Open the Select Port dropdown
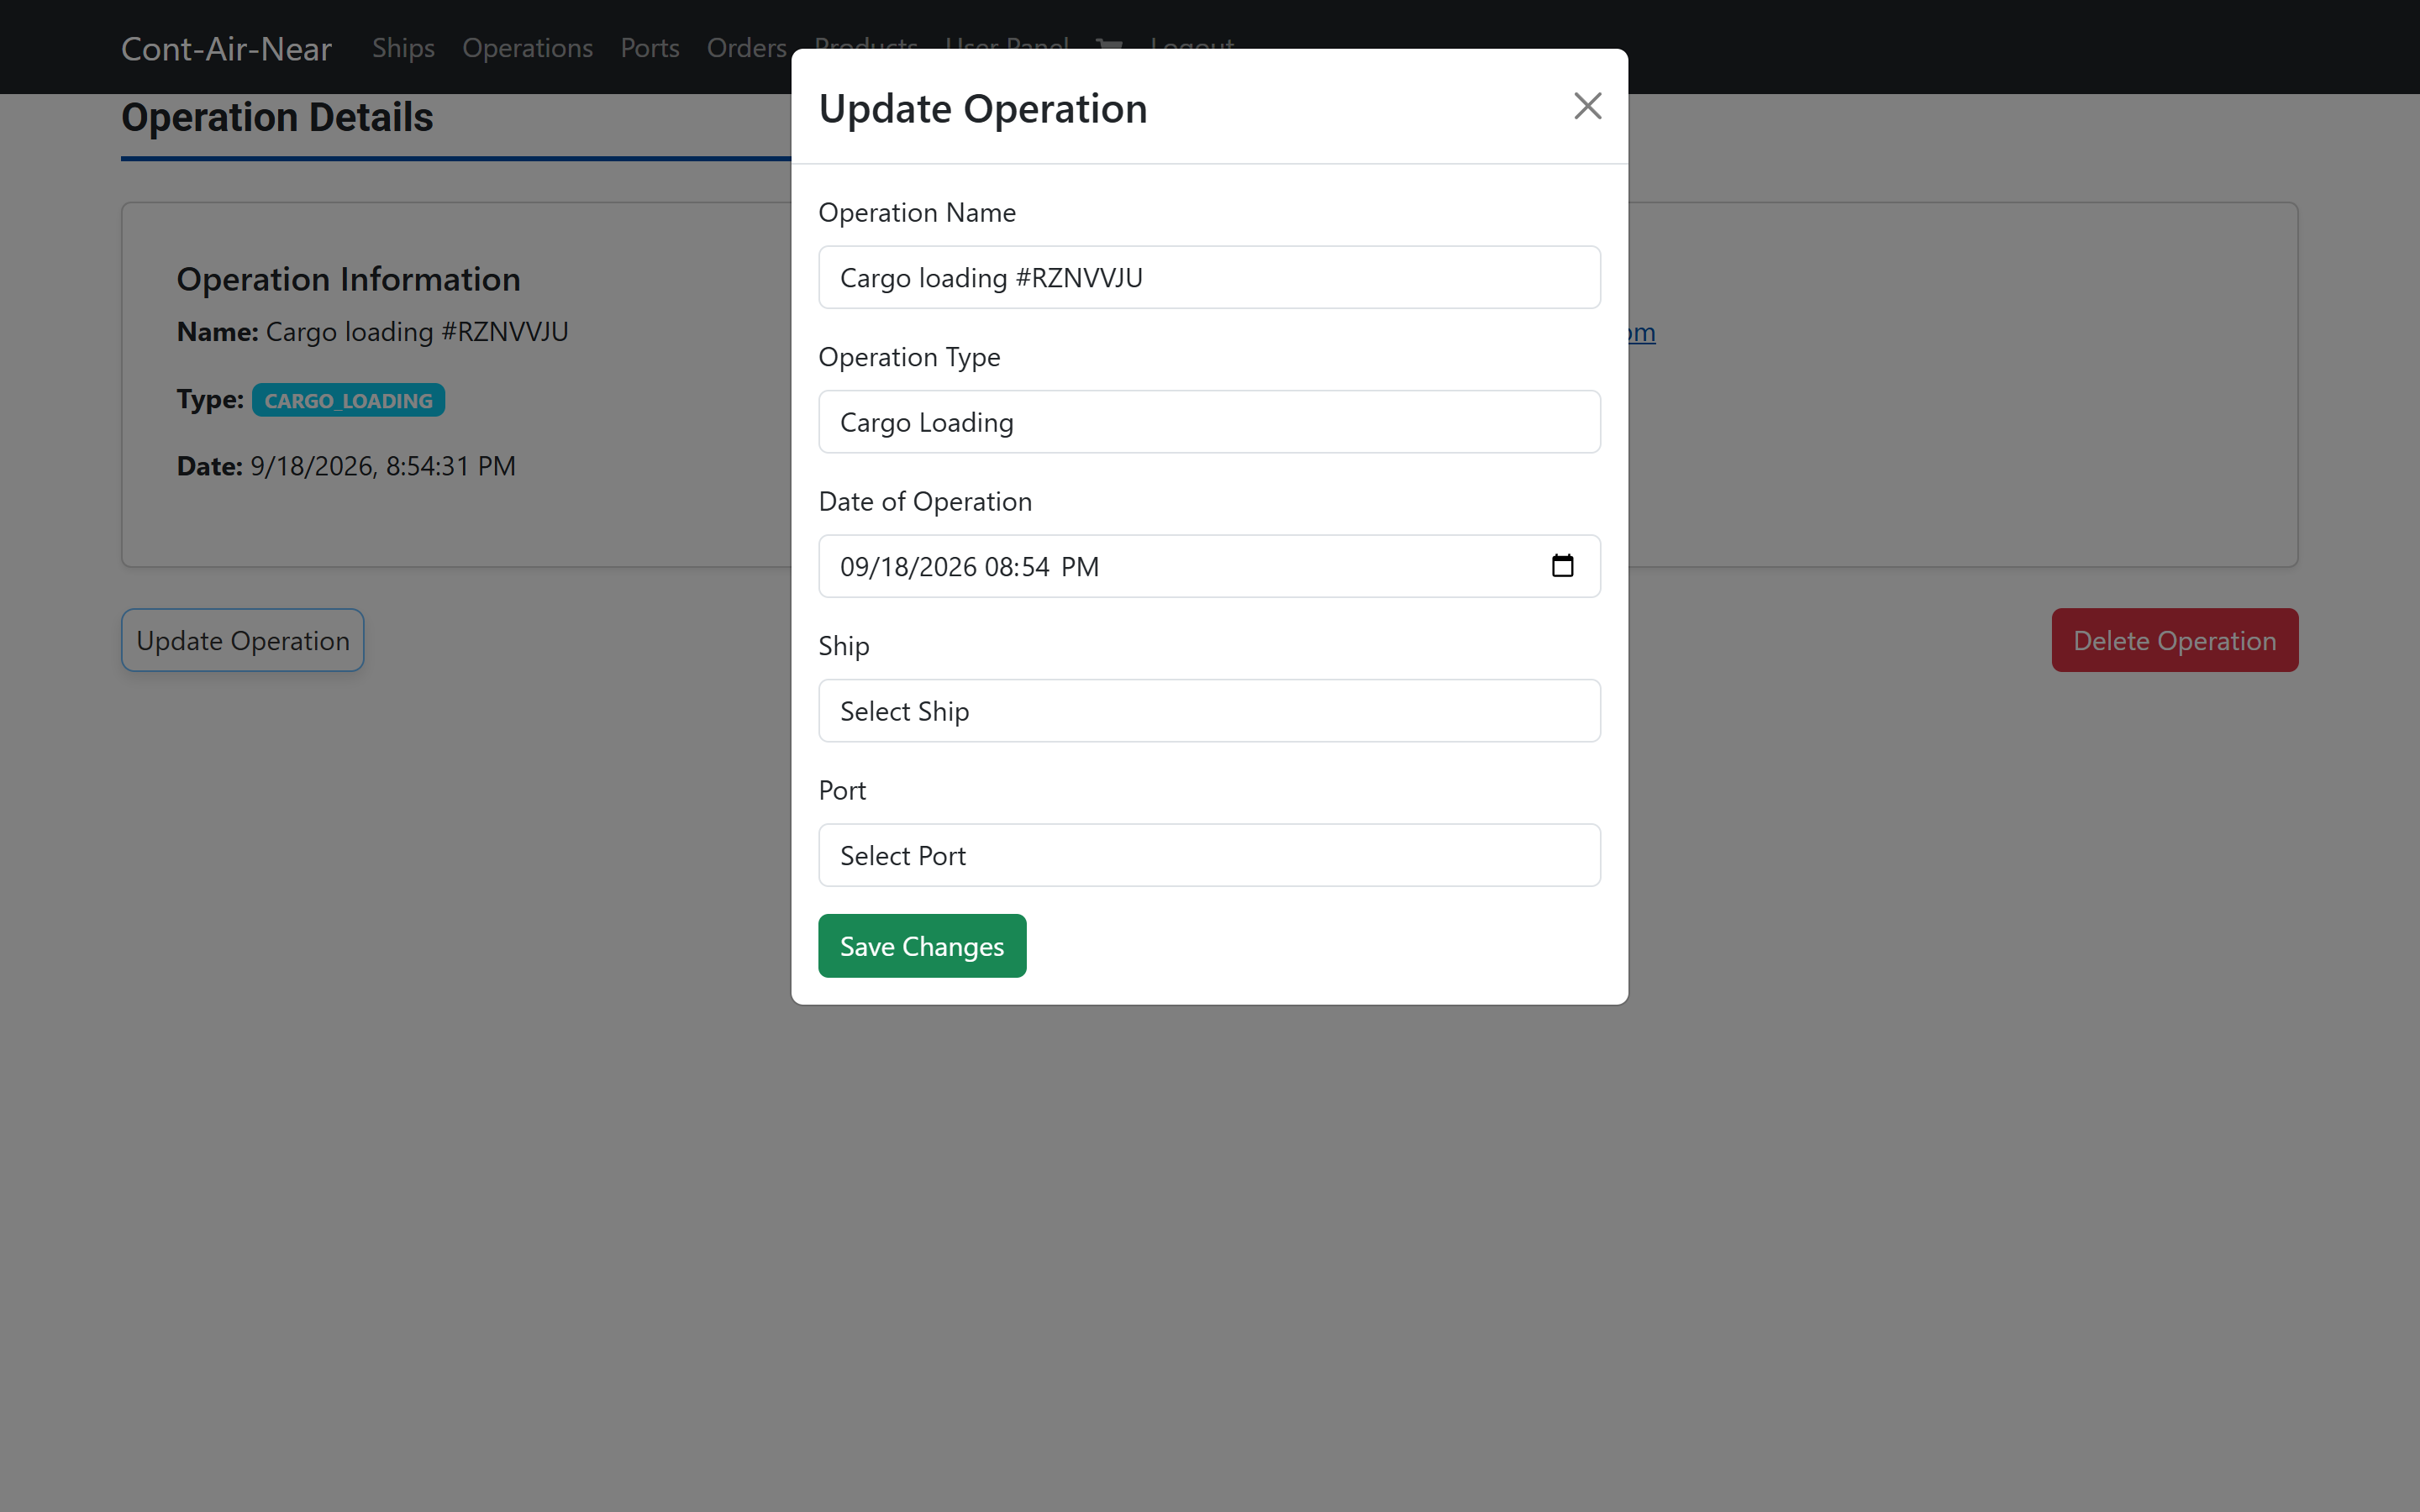 (1209, 855)
